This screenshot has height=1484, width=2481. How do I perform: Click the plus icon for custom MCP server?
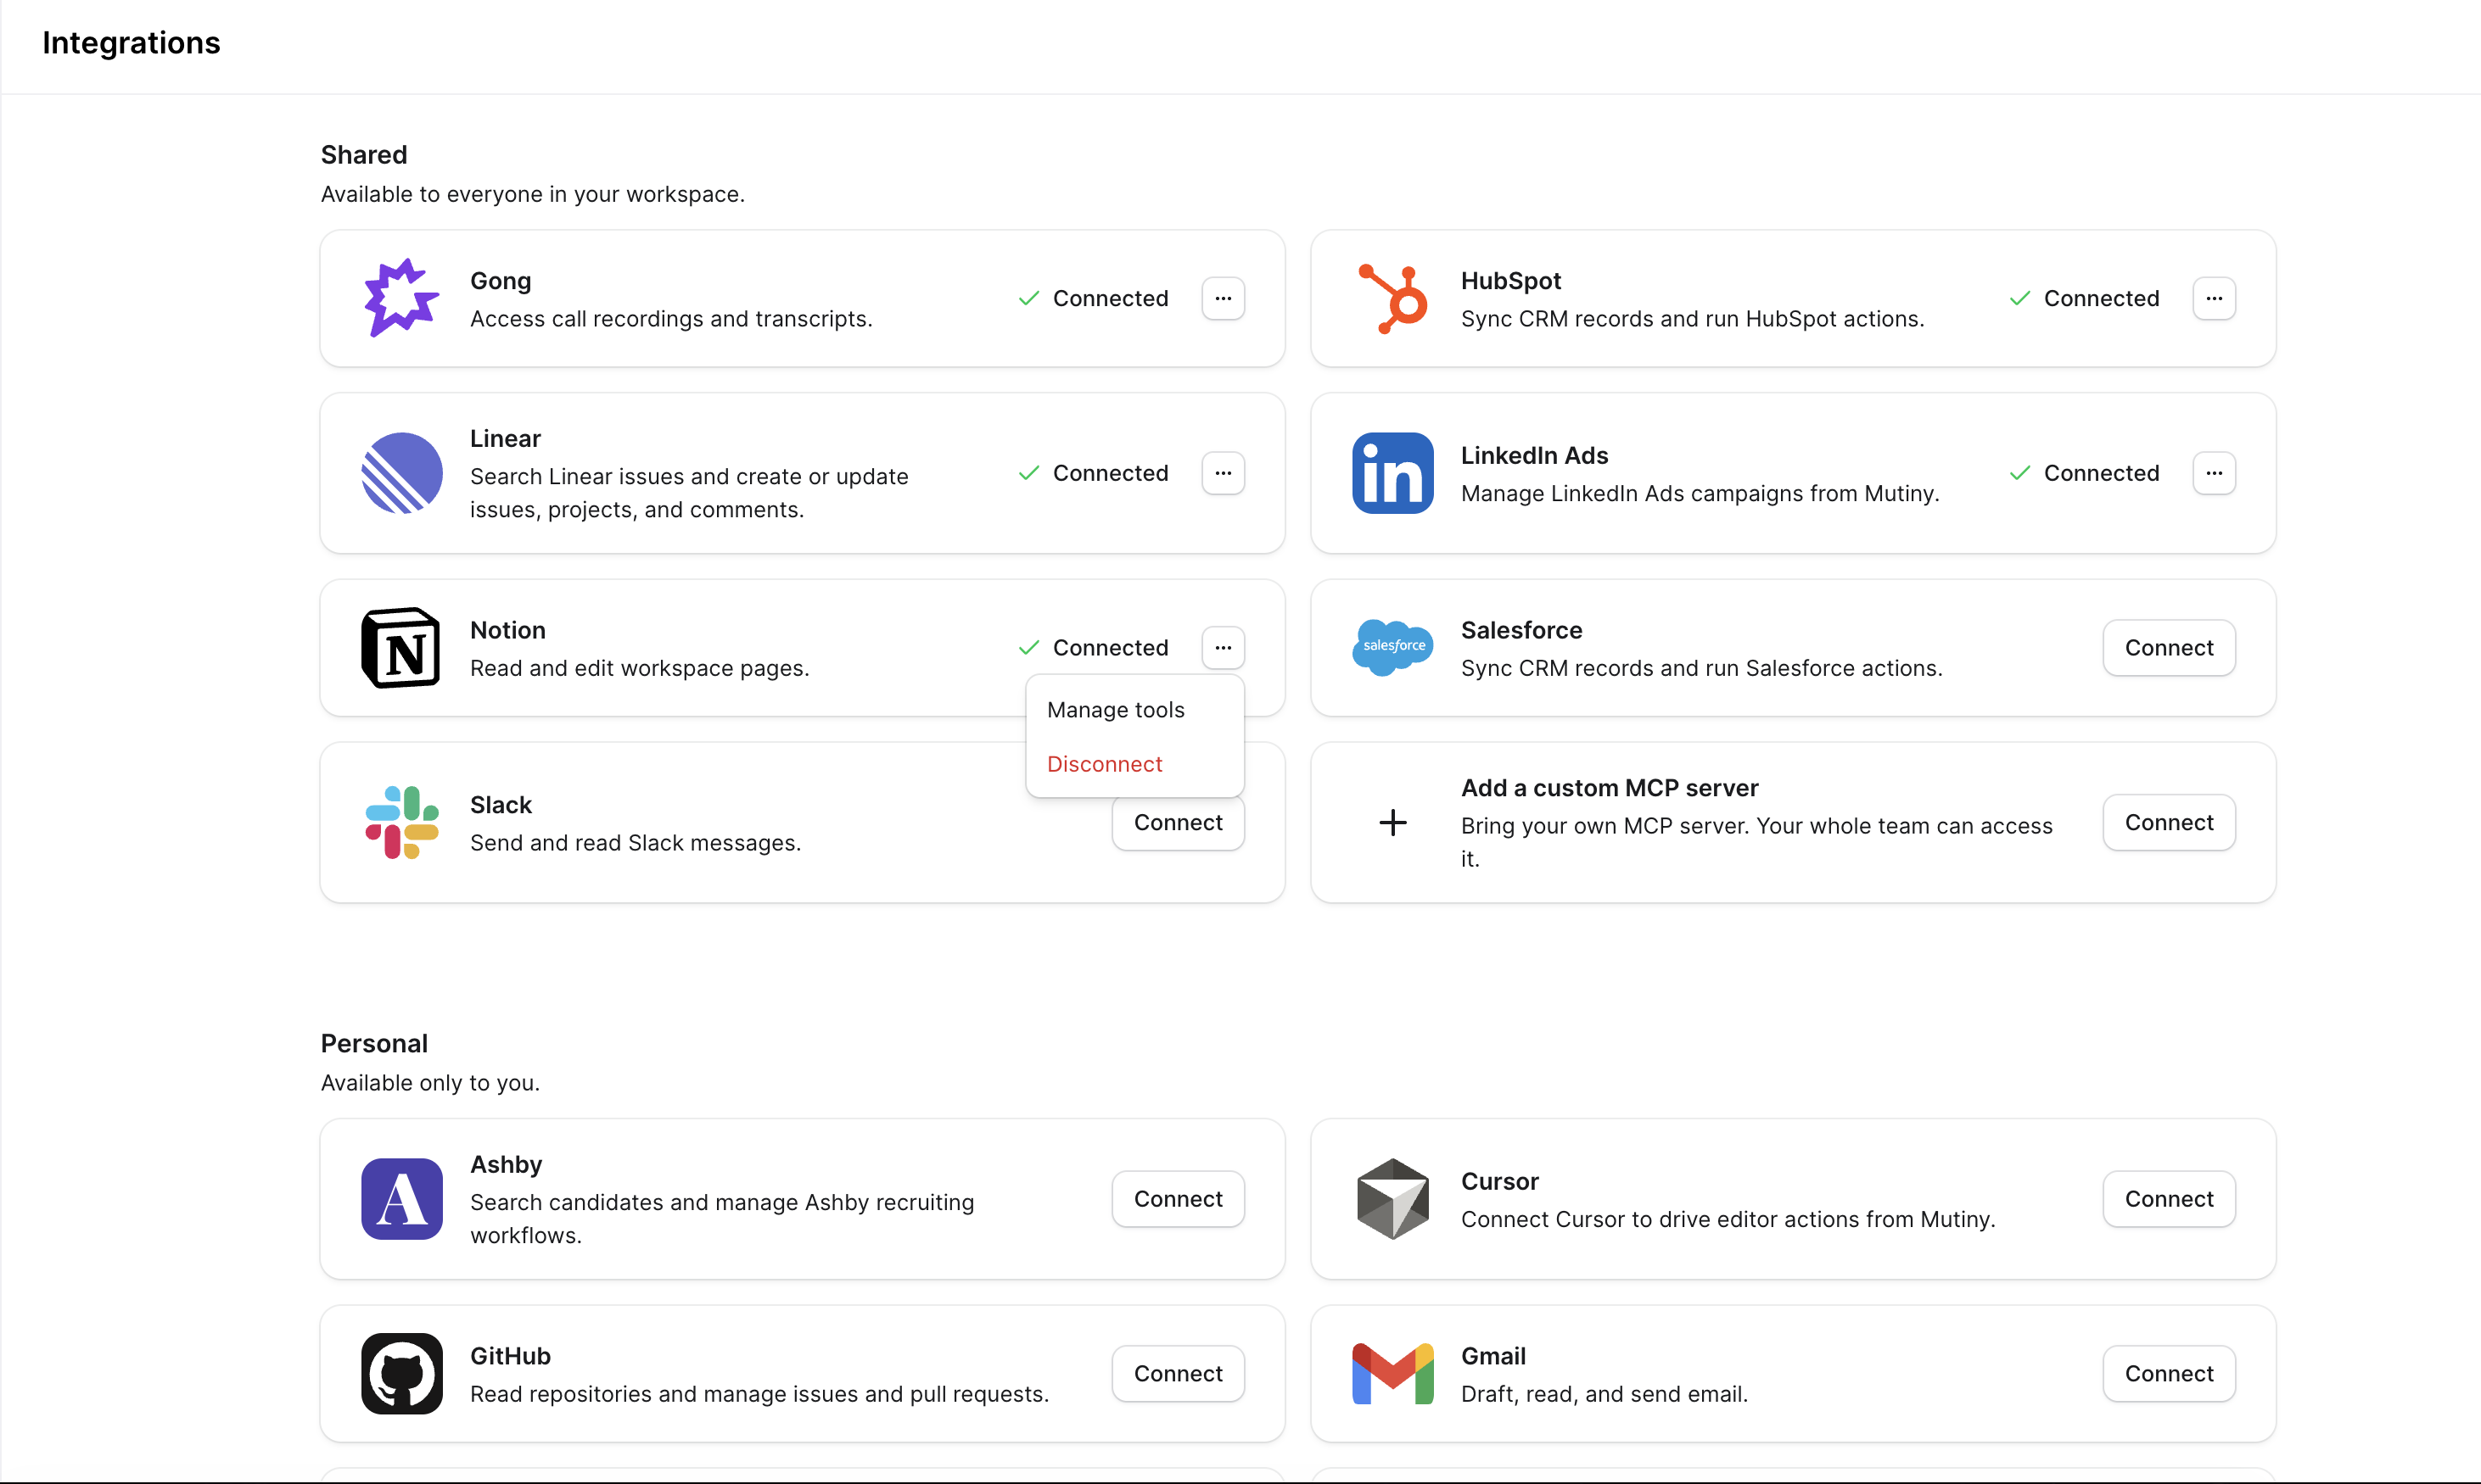click(x=1392, y=822)
